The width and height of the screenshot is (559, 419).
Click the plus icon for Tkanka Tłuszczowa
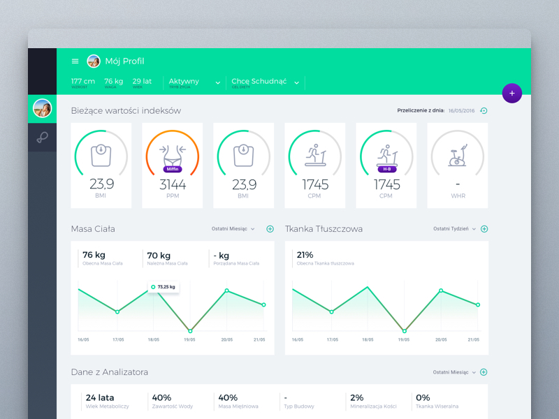(x=484, y=229)
